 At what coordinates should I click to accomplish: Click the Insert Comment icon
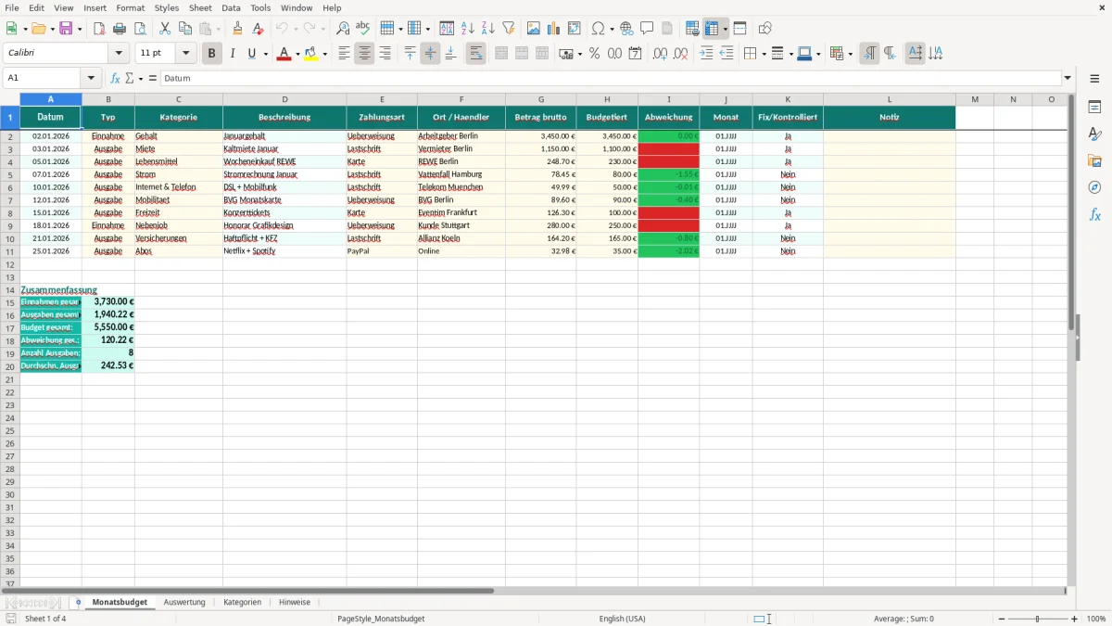coord(647,29)
